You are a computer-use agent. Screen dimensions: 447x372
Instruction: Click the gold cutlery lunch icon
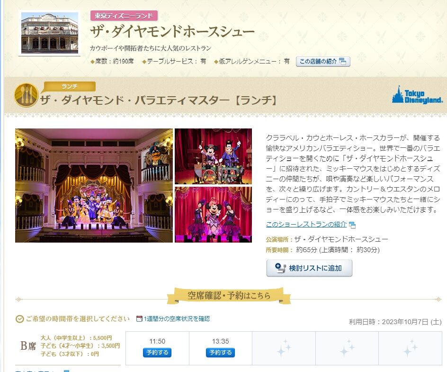point(26,95)
